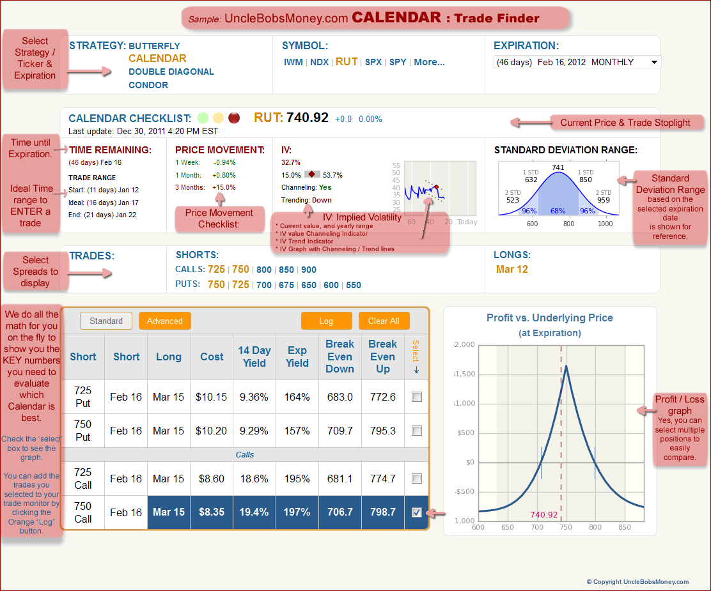Screen dimensions: 711x591
Task: Click the 798.7 break even cell
Action: 383,512
